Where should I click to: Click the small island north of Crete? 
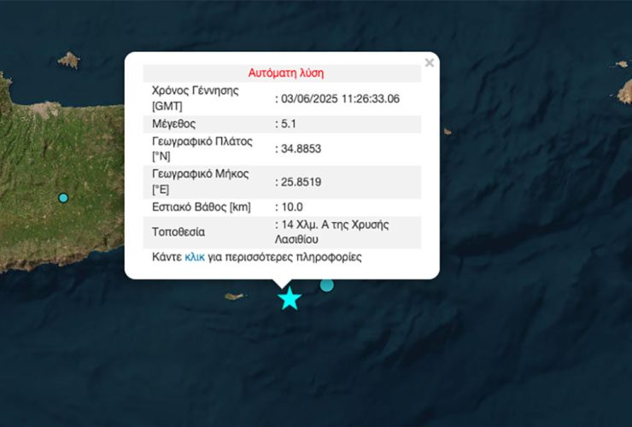pos(68,60)
